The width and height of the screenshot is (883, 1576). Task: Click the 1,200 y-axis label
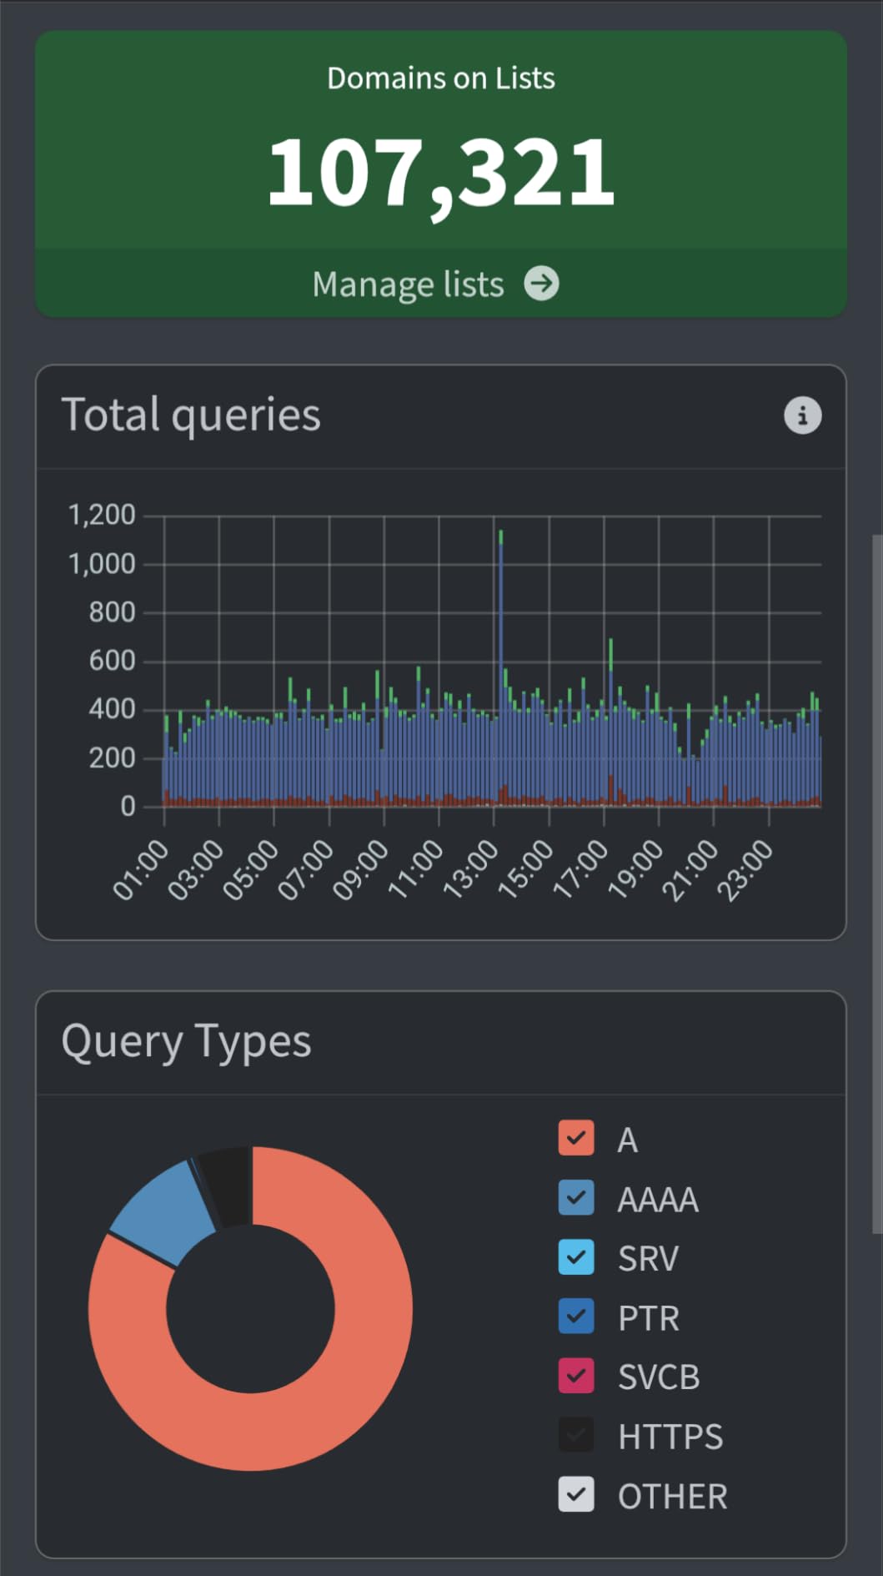click(x=102, y=515)
